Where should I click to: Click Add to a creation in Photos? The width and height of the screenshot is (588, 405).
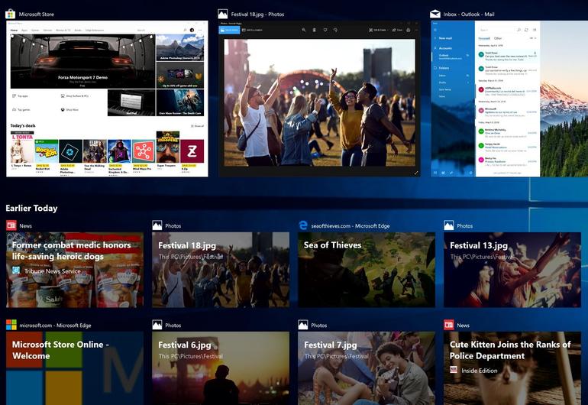252,30
